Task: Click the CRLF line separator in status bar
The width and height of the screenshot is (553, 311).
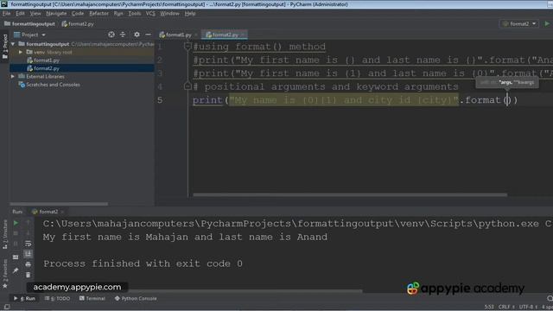Action: [x=505, y=308]
